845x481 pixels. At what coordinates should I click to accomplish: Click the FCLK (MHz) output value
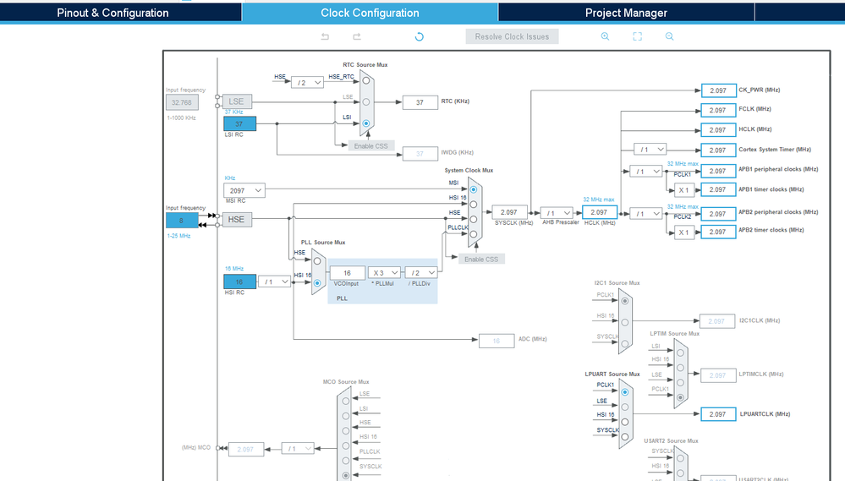[x=718, y=111]
